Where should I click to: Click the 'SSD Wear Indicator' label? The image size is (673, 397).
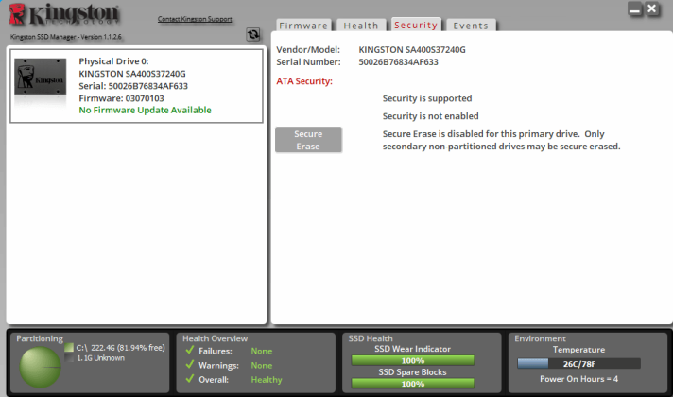[412, 349]
